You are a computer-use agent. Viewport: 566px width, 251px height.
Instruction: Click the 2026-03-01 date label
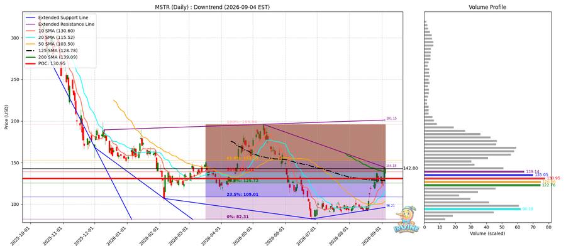[180, 234]
